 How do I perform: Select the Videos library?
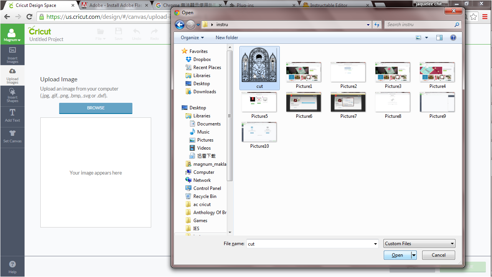point(204,148)
